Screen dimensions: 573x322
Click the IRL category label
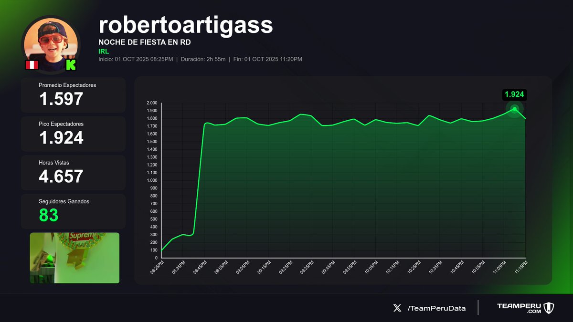point(104,51)
